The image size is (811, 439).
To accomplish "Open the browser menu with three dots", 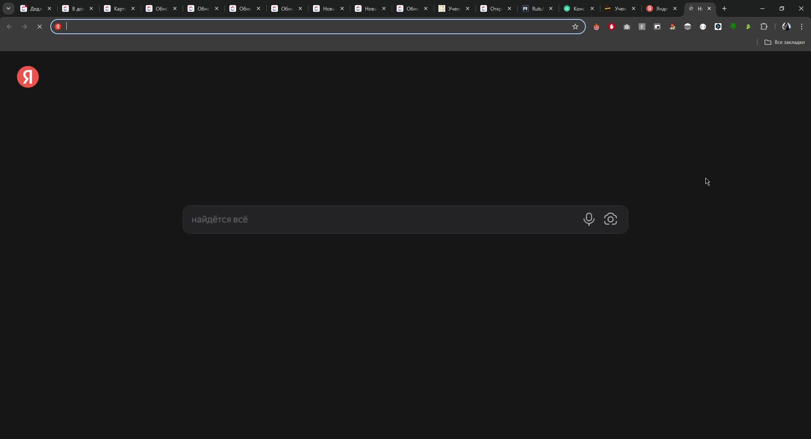I will (x=802, y=26).
